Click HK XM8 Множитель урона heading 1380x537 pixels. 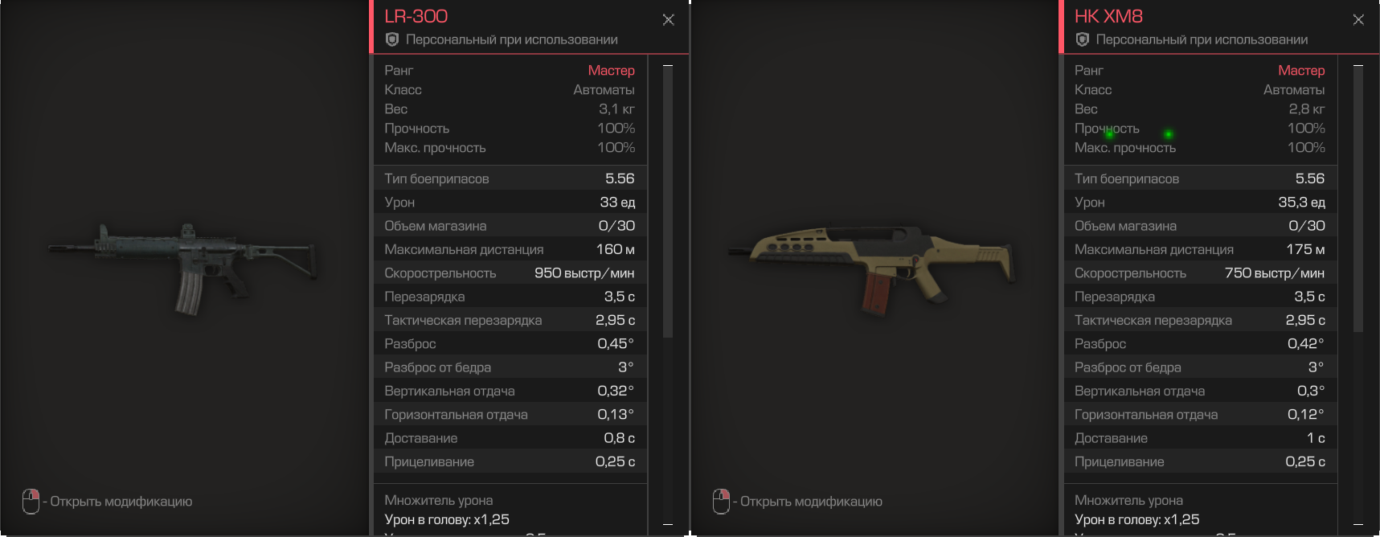point(1128,500)
